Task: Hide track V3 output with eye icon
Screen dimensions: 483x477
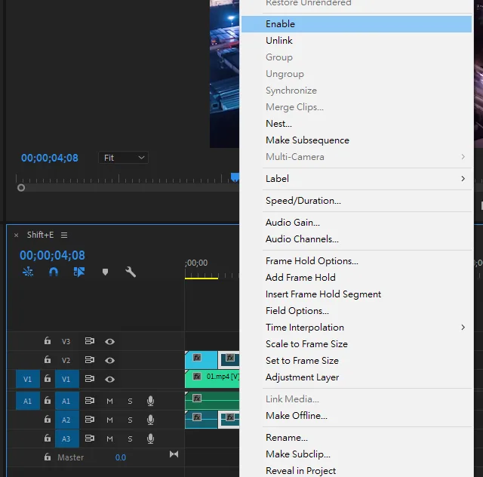Action: (109, 342)
